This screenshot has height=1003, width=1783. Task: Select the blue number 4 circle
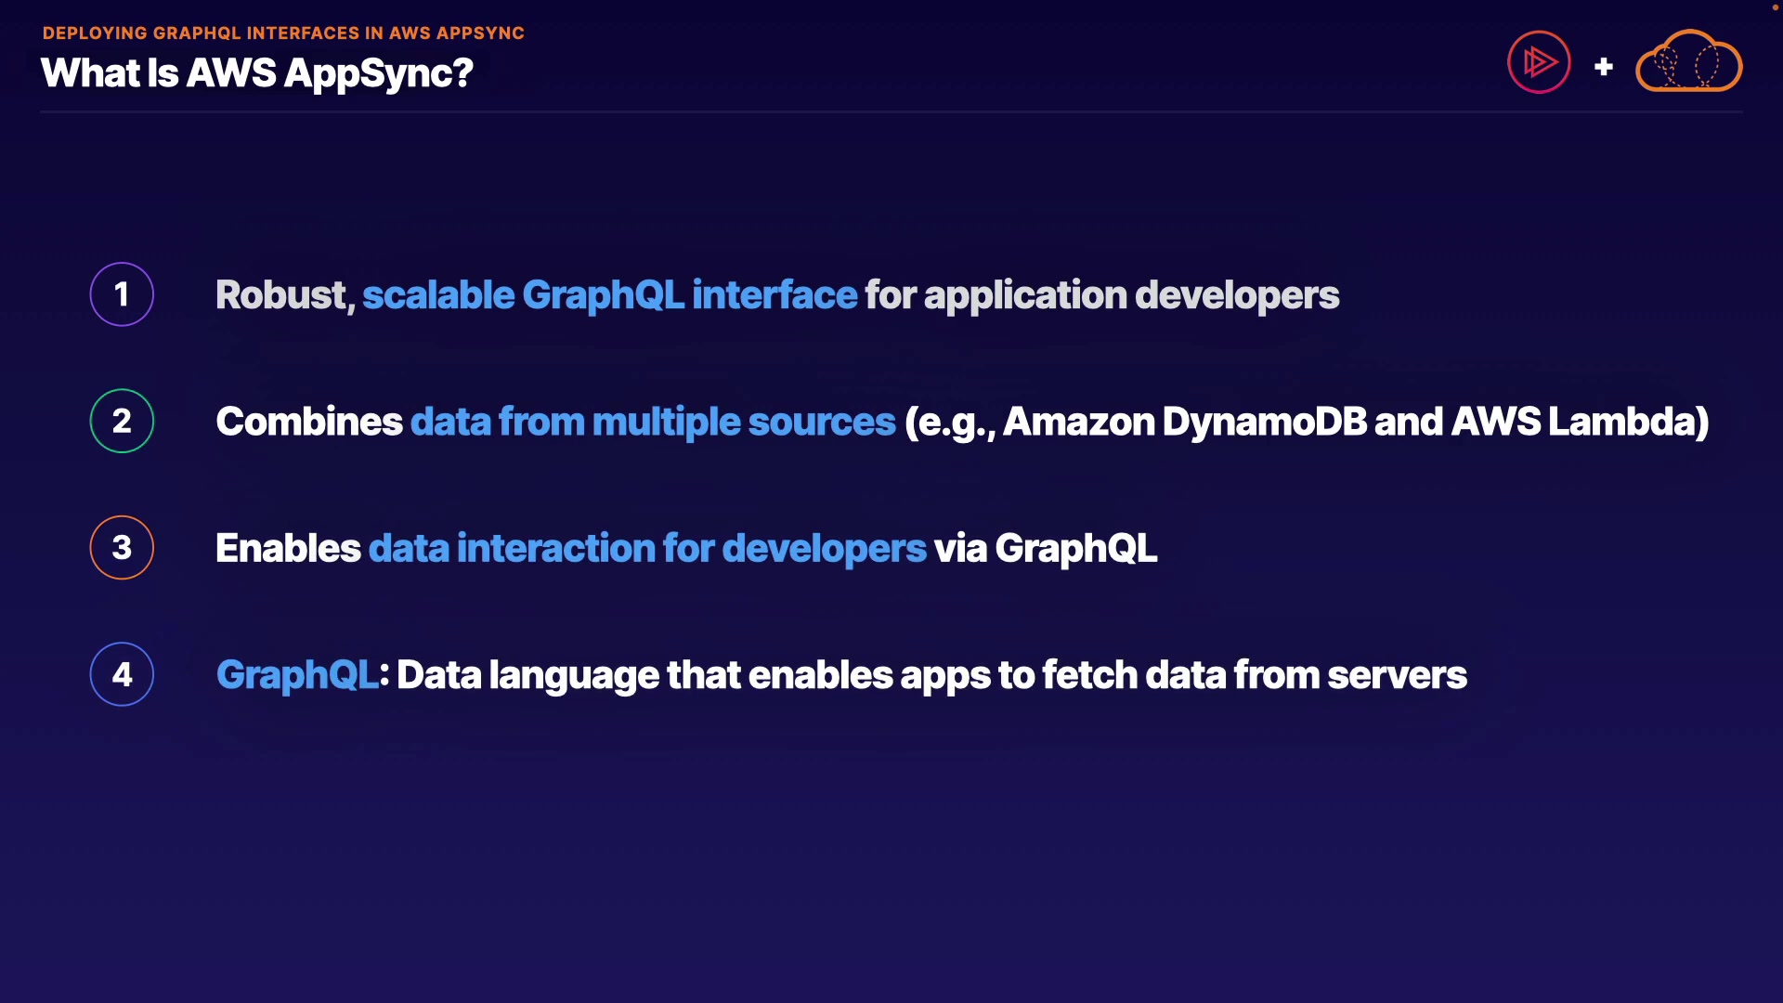[122, 674]
